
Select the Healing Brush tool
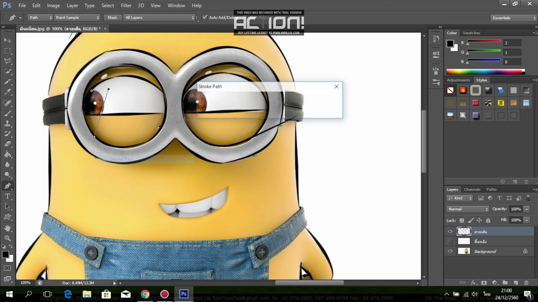8,103
